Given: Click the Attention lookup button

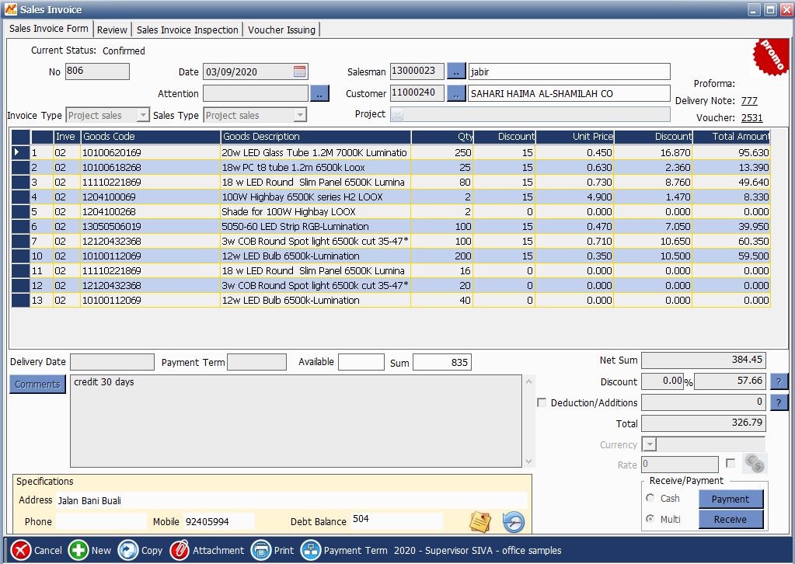Looking at the screenshot, I should 319,93.
